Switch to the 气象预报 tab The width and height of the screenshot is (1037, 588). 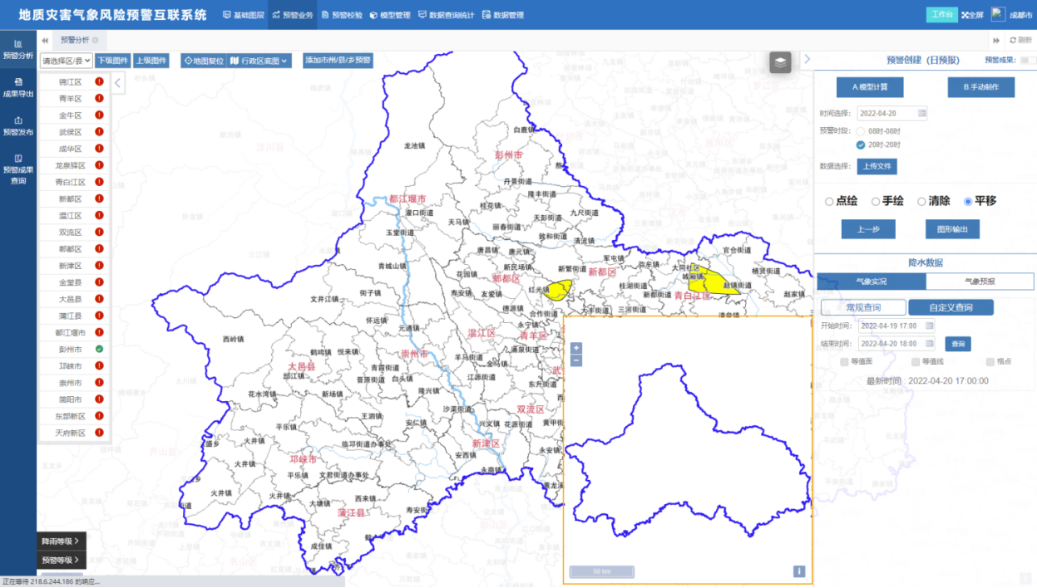[980, 282]
